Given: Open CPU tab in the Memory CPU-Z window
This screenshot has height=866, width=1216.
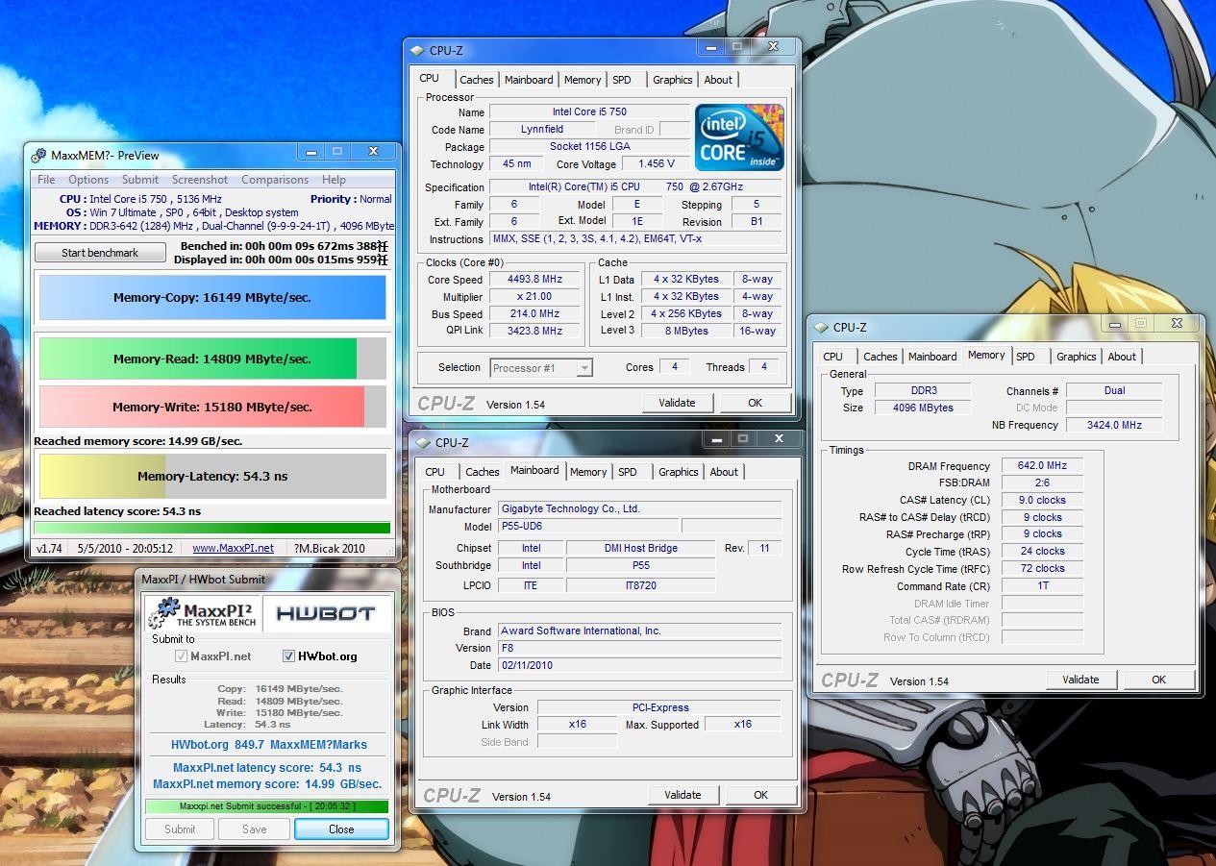Looking at the screenshot, I should pos(833,357).
